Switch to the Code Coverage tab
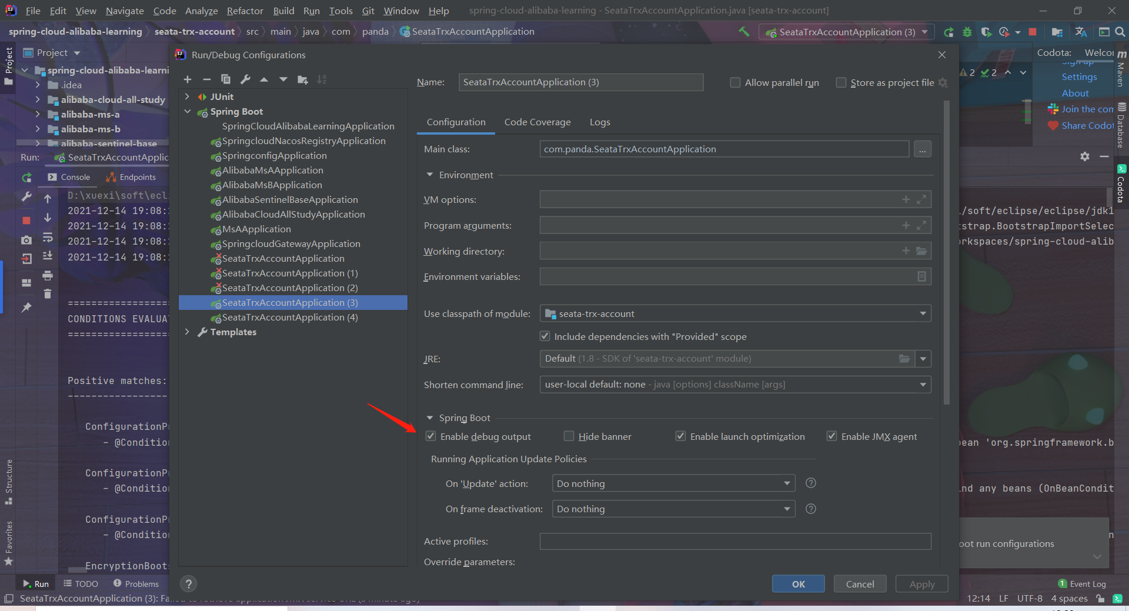1129x611 pixels. point(537,122)
